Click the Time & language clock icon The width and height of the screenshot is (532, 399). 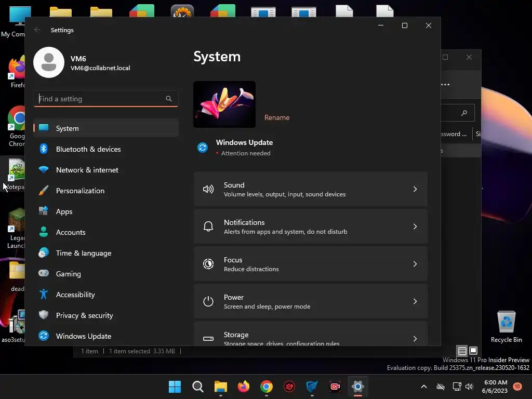(44, 253)
